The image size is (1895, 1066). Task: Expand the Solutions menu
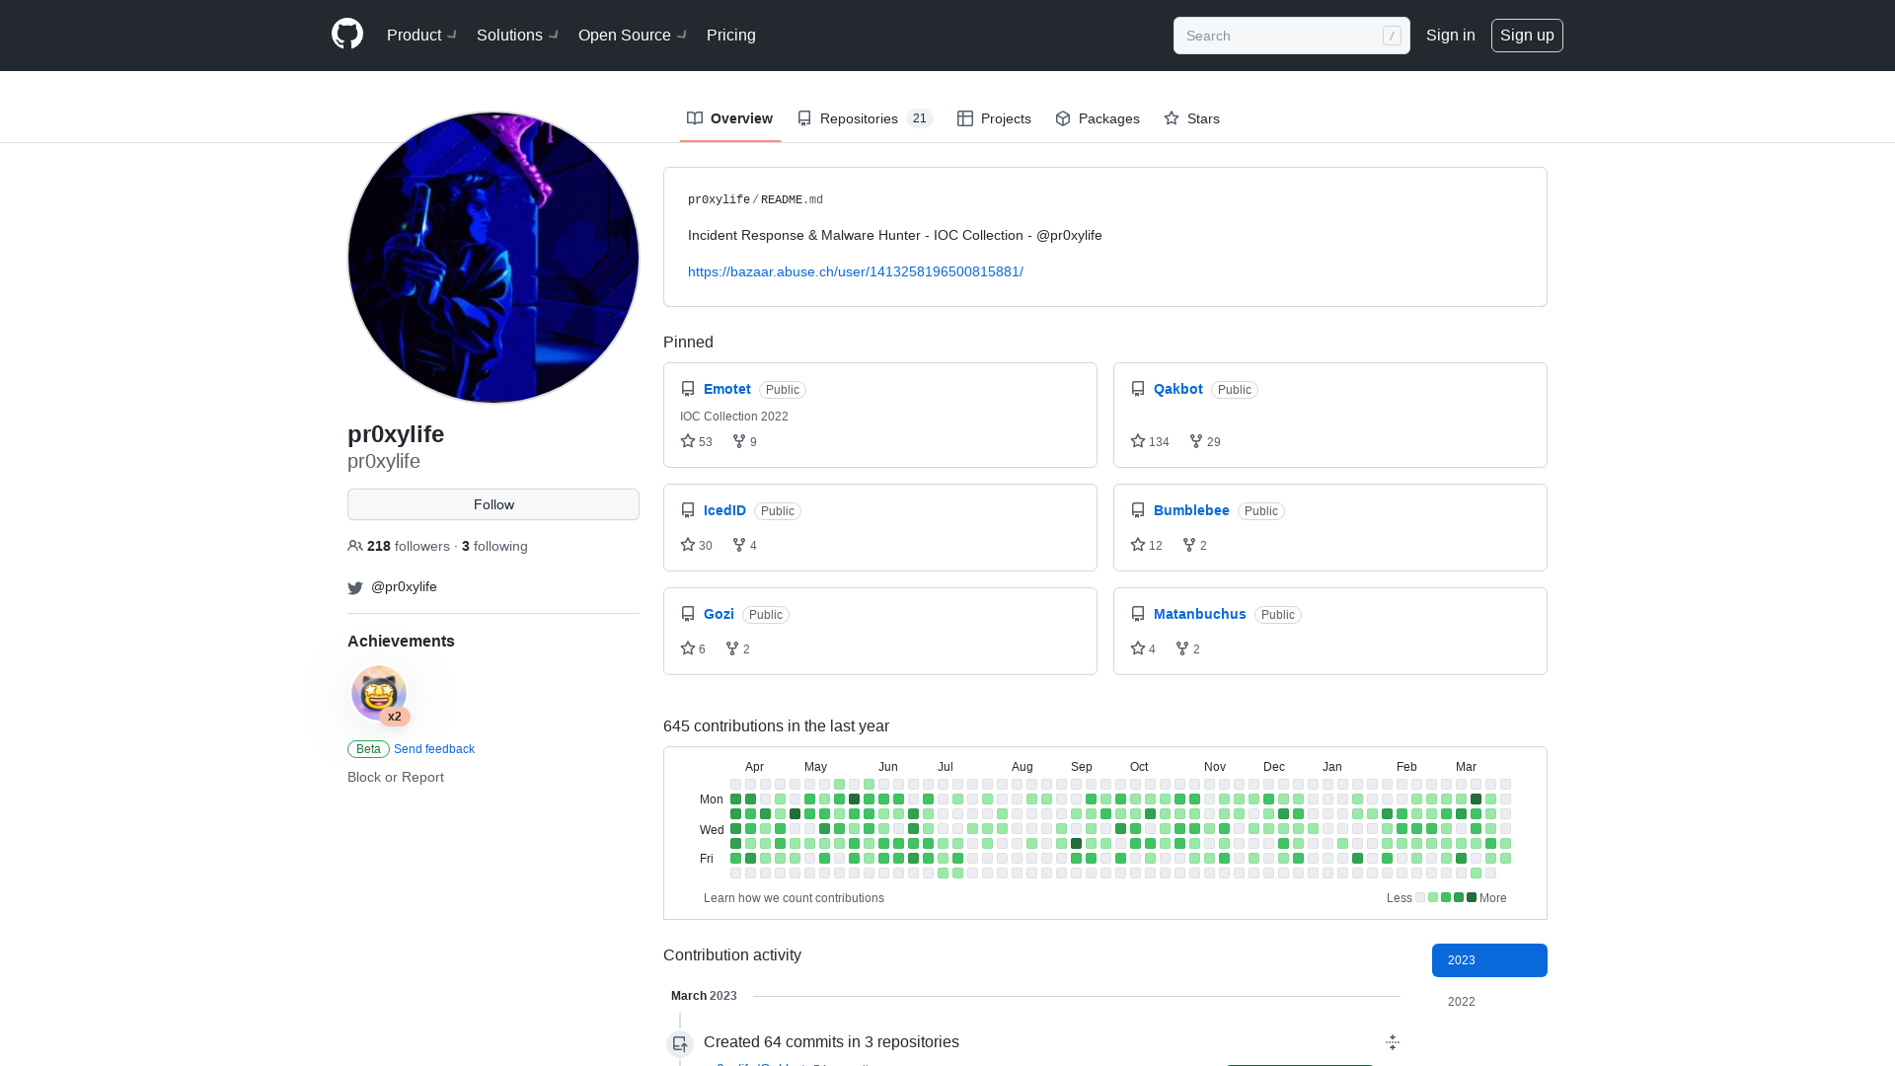pos(517,36)
